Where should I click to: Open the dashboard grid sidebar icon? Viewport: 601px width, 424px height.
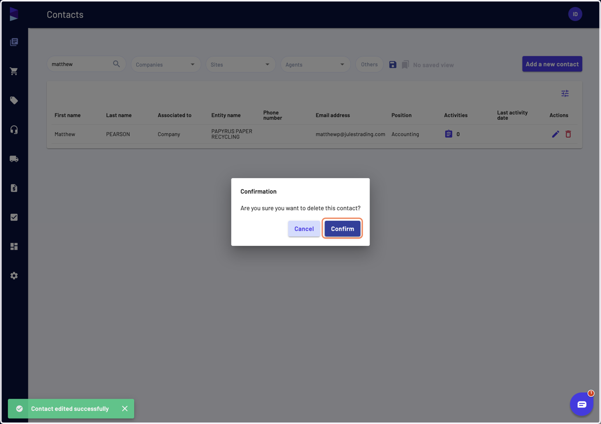tap(14, 246)
